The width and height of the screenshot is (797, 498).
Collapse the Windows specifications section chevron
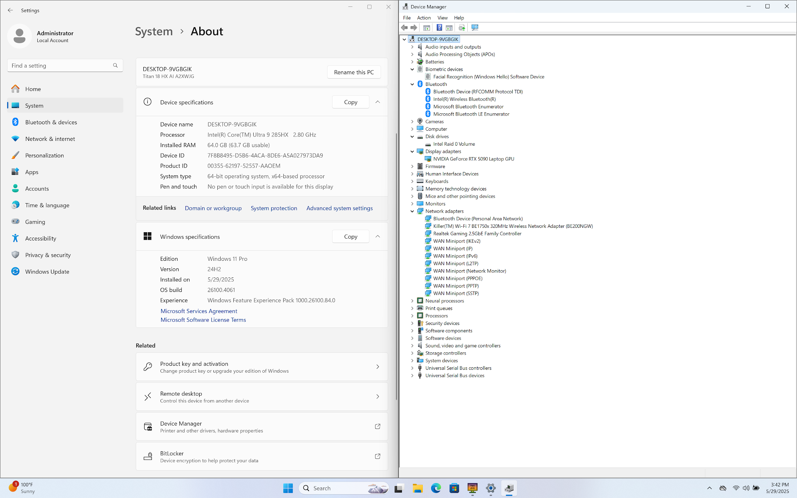tap(377, 237)
